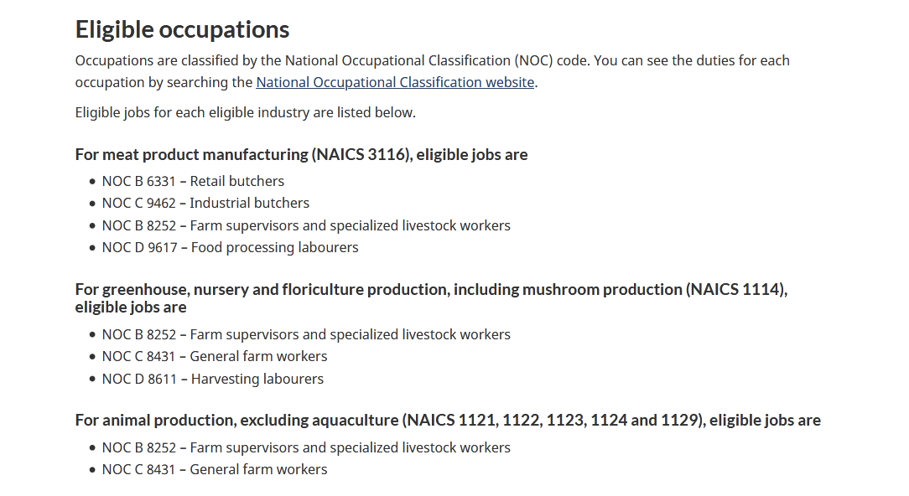The width and height of the screenshot is (909, 496).
Task: Select the meat product manufacturing NAICS 3116 heading
Action: pyautogui.click(x=301, y=155)
